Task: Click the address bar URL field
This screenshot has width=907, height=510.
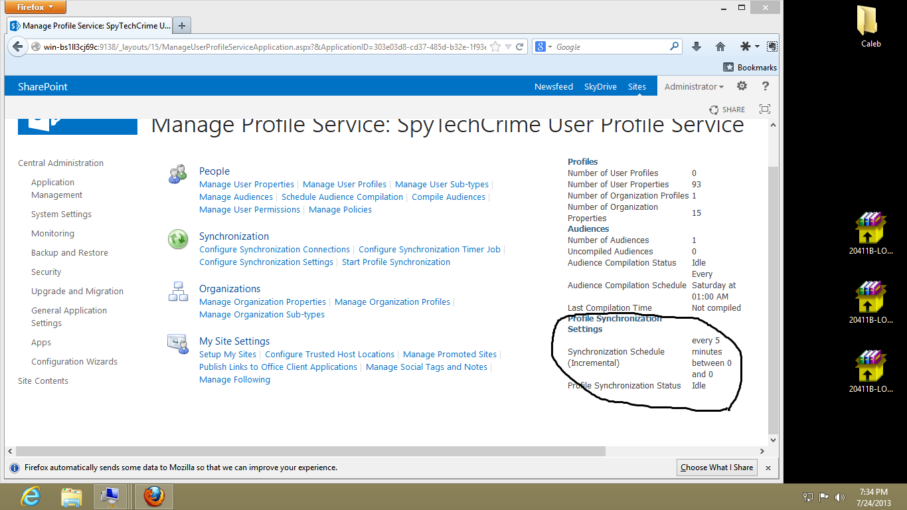Action: pyautogui.click(x=264, y=46)
